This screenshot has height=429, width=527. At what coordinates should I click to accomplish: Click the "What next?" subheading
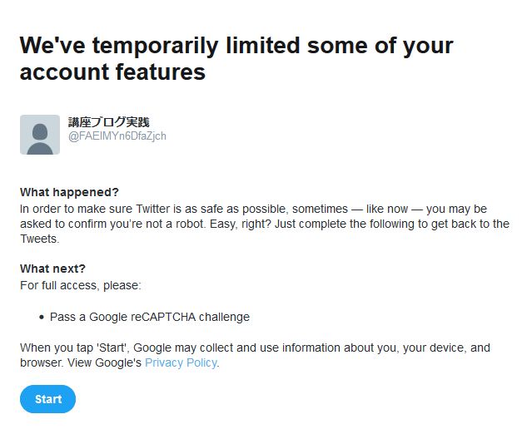click(x=52, y=268)
